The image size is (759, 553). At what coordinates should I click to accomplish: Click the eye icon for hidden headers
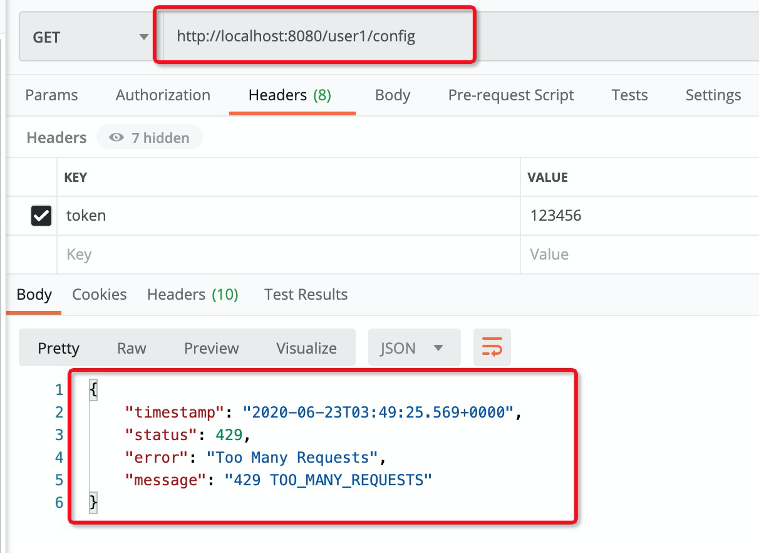click(116, 138)
